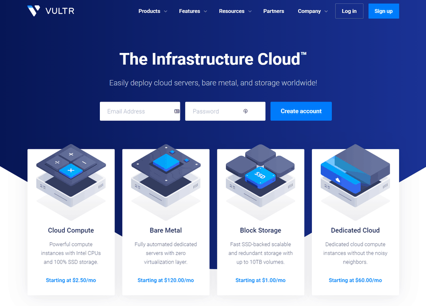This screenshot has width=426, height=306.
Task: Click the Log in button
Action: [x=349, y=11]
